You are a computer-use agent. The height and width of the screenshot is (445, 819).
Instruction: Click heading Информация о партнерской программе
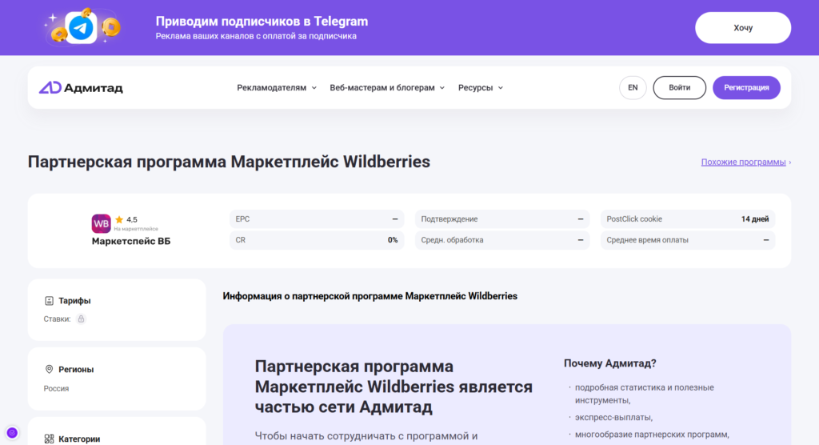click(x=370, y=296)
